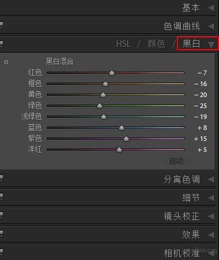Collapse the 黑白 panel triangle
The image size is (219, 260).
pyautogui.click(x=211, y=44)
